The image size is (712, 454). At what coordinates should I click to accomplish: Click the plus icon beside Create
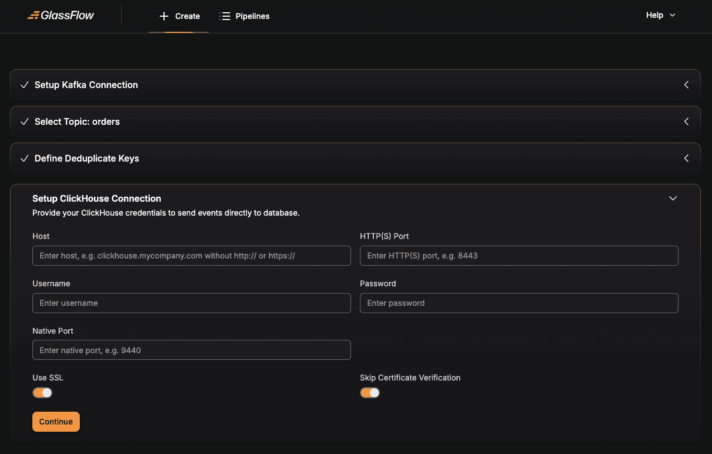(x=163, y=16)
